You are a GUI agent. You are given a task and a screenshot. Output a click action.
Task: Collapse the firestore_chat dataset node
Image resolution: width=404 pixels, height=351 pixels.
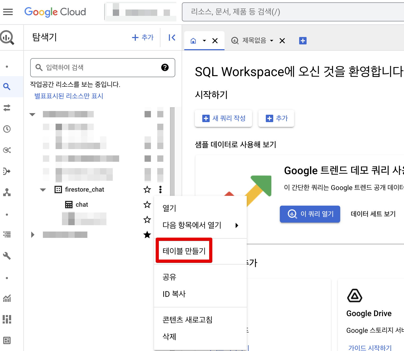[x=43, y=190]
